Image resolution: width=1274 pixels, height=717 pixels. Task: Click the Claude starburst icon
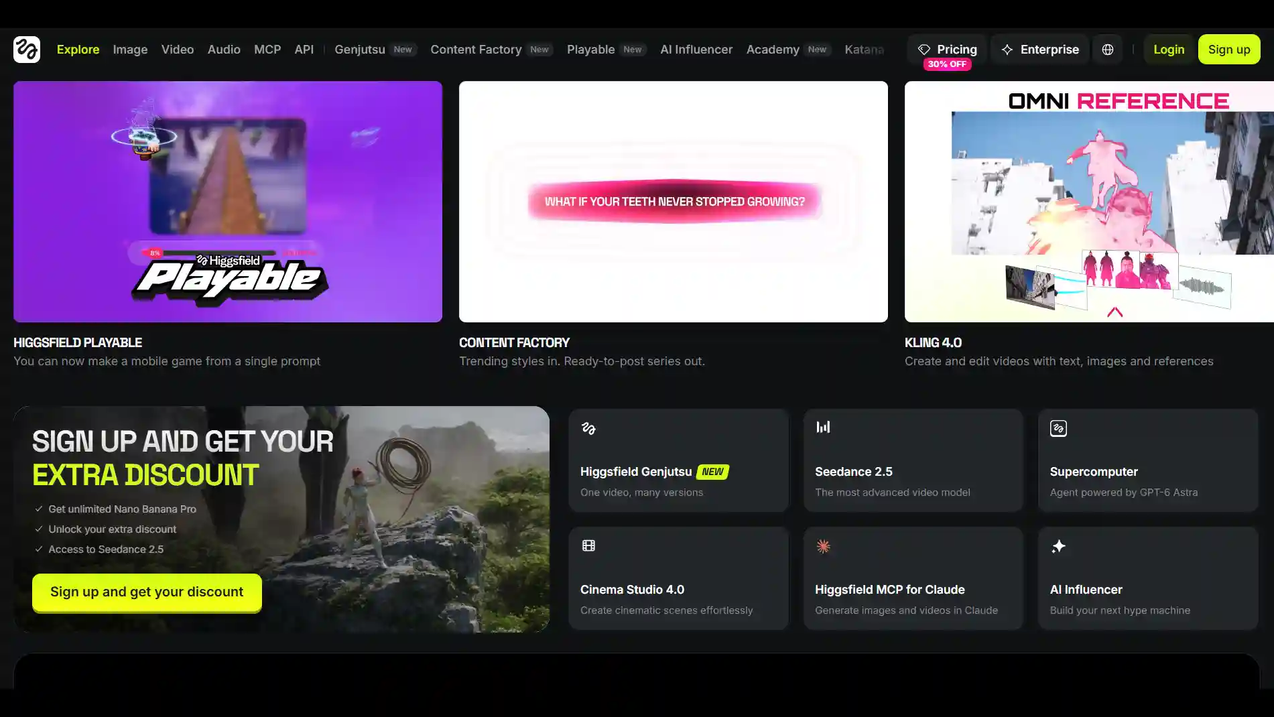pyautogui.click(x=823, y=546)
